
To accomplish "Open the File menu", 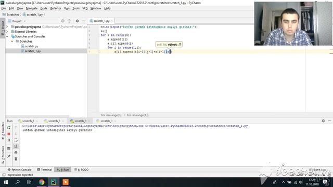I will [x=4, y=8].
